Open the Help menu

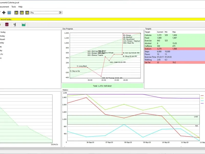[20, 7]
